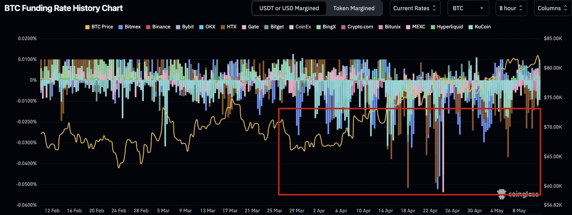The image size is (572, 215).
Task: Toggle BingX legend series
Action: (x=326, y=27)
